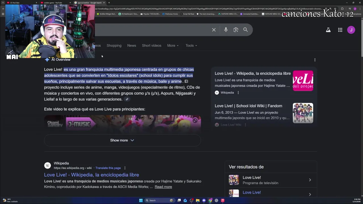The width and height of the screenshot is (363, 204).
Task: Click the browser address bar URL
Action: tap(208, 9)
